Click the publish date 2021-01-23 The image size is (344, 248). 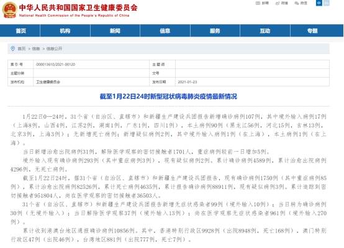coord(187,82)
